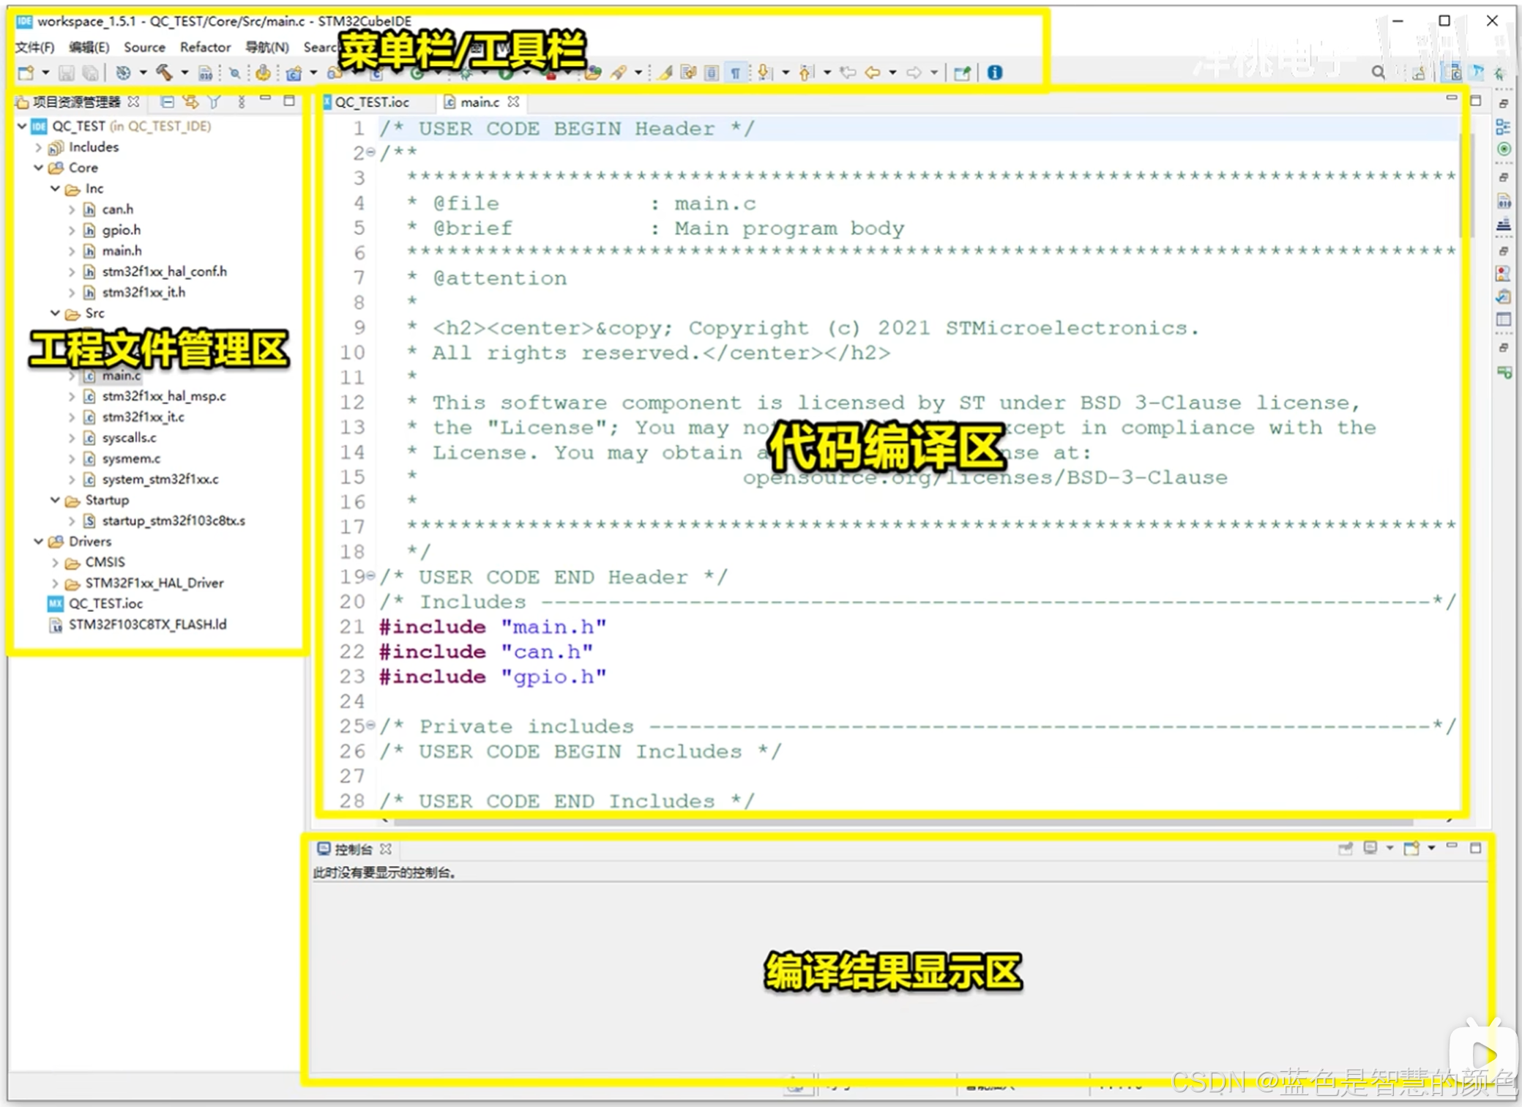Open the Refactor menu

pyautogui.click(x=205, y=47)
